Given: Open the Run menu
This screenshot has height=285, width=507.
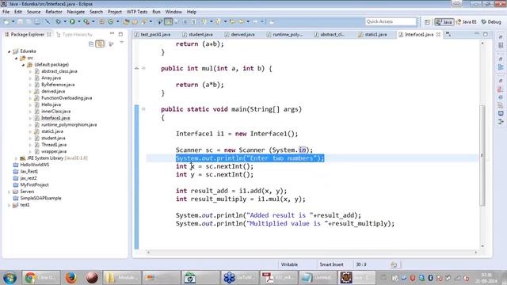Looking at the screenshot, I should click(x=156, y=12).
